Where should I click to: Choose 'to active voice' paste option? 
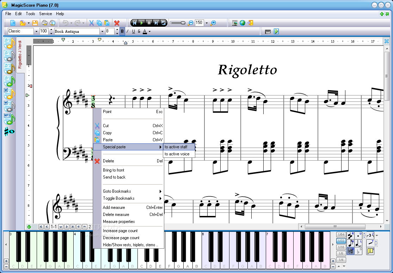pyautogui.click(x=179, y=154)
